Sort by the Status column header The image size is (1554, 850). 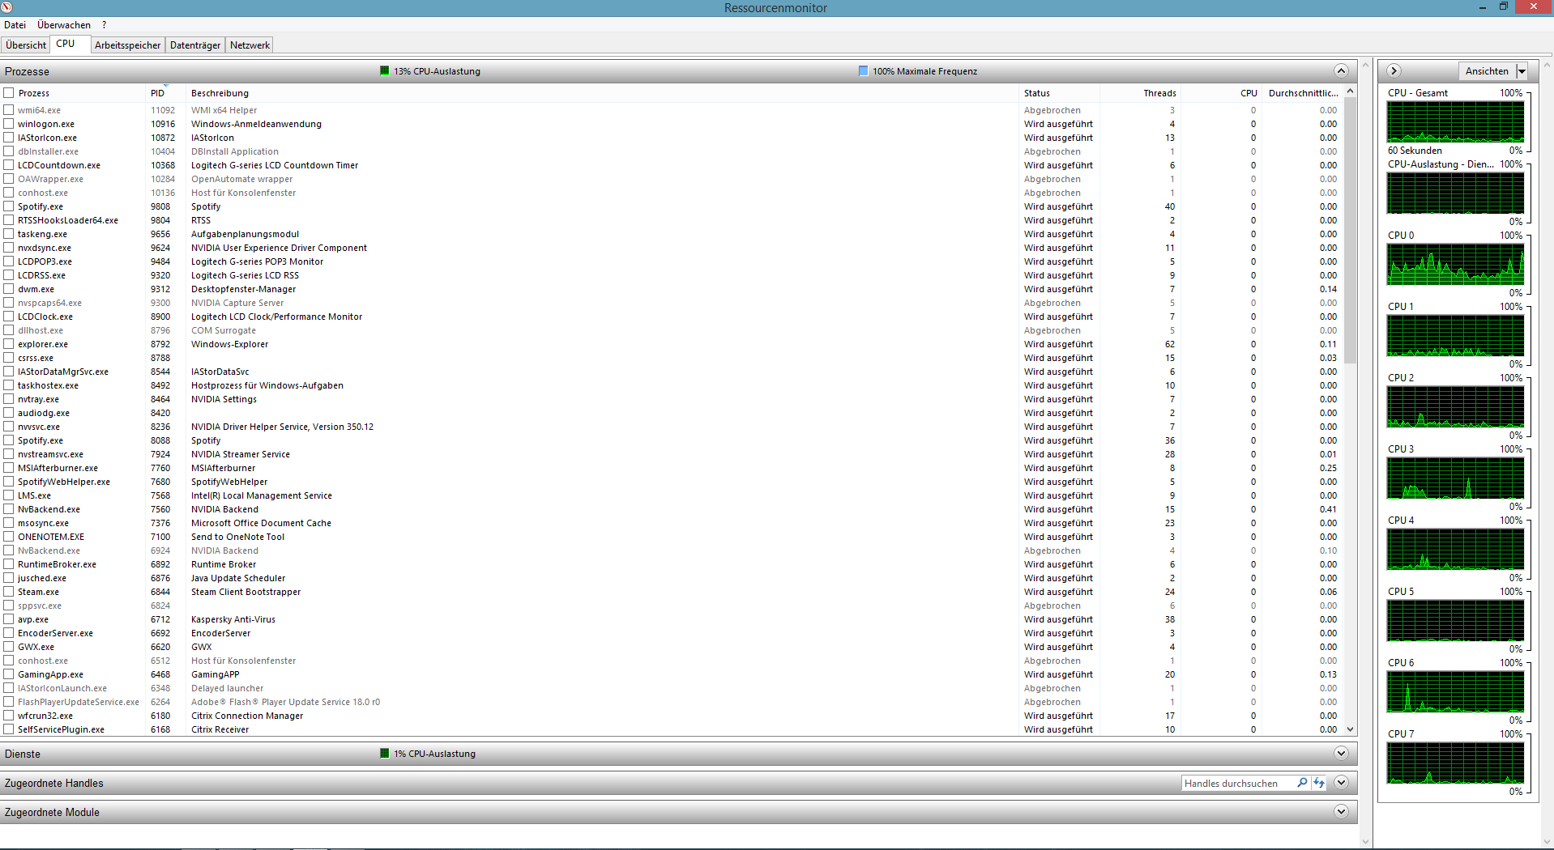point(1059,93)
